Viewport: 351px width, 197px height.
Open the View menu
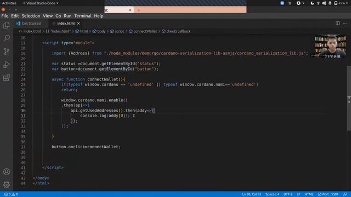click(x=48, y=16)
